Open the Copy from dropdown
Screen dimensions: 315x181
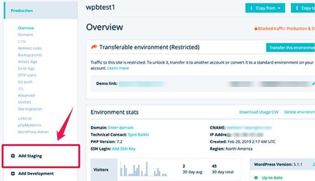[265, 8]
